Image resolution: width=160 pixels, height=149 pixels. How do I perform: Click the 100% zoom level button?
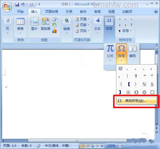[x=111, y=146]
